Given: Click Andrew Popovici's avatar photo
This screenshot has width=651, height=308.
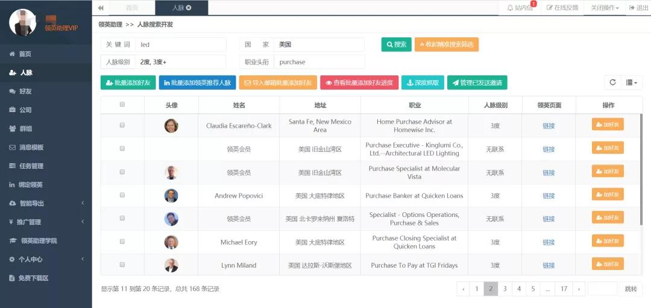Looking at the screenshot, I should point(171,195).
